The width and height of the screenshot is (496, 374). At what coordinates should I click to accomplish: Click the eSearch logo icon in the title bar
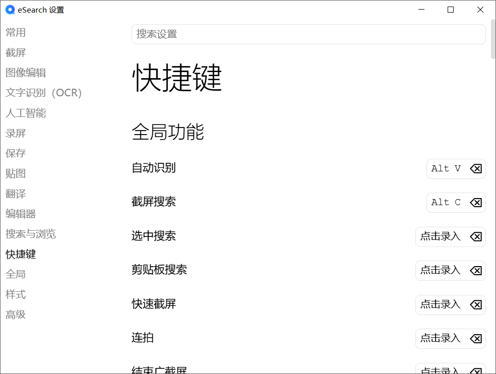(10, 10)
